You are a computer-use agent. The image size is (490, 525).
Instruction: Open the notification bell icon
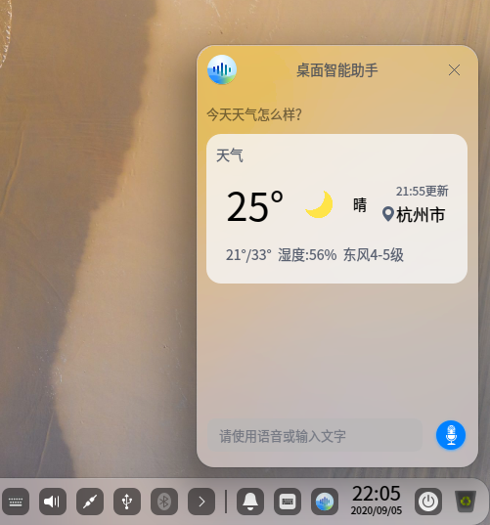coord(250,502)
